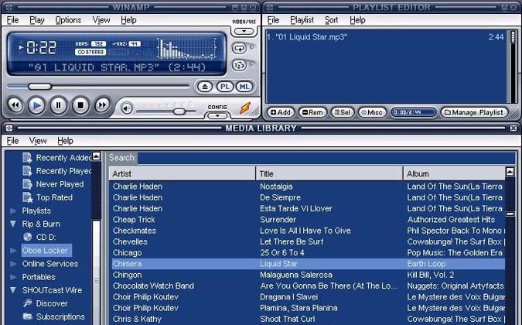Click the Sel selection button
This screenshot has height=325, width=522.
point(343,112)
